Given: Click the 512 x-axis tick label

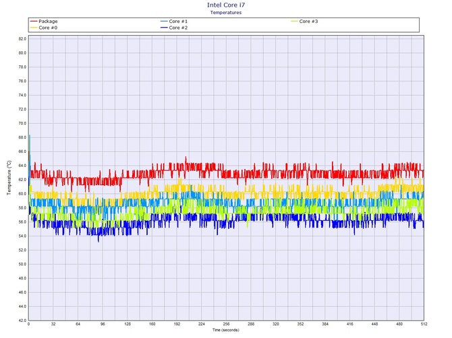Looking at the screenshot, I should click(424, 324).
